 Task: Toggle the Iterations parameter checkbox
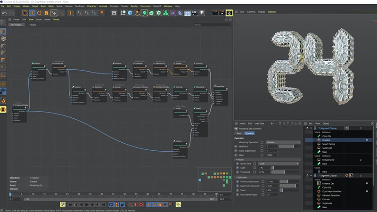(237, 147)
